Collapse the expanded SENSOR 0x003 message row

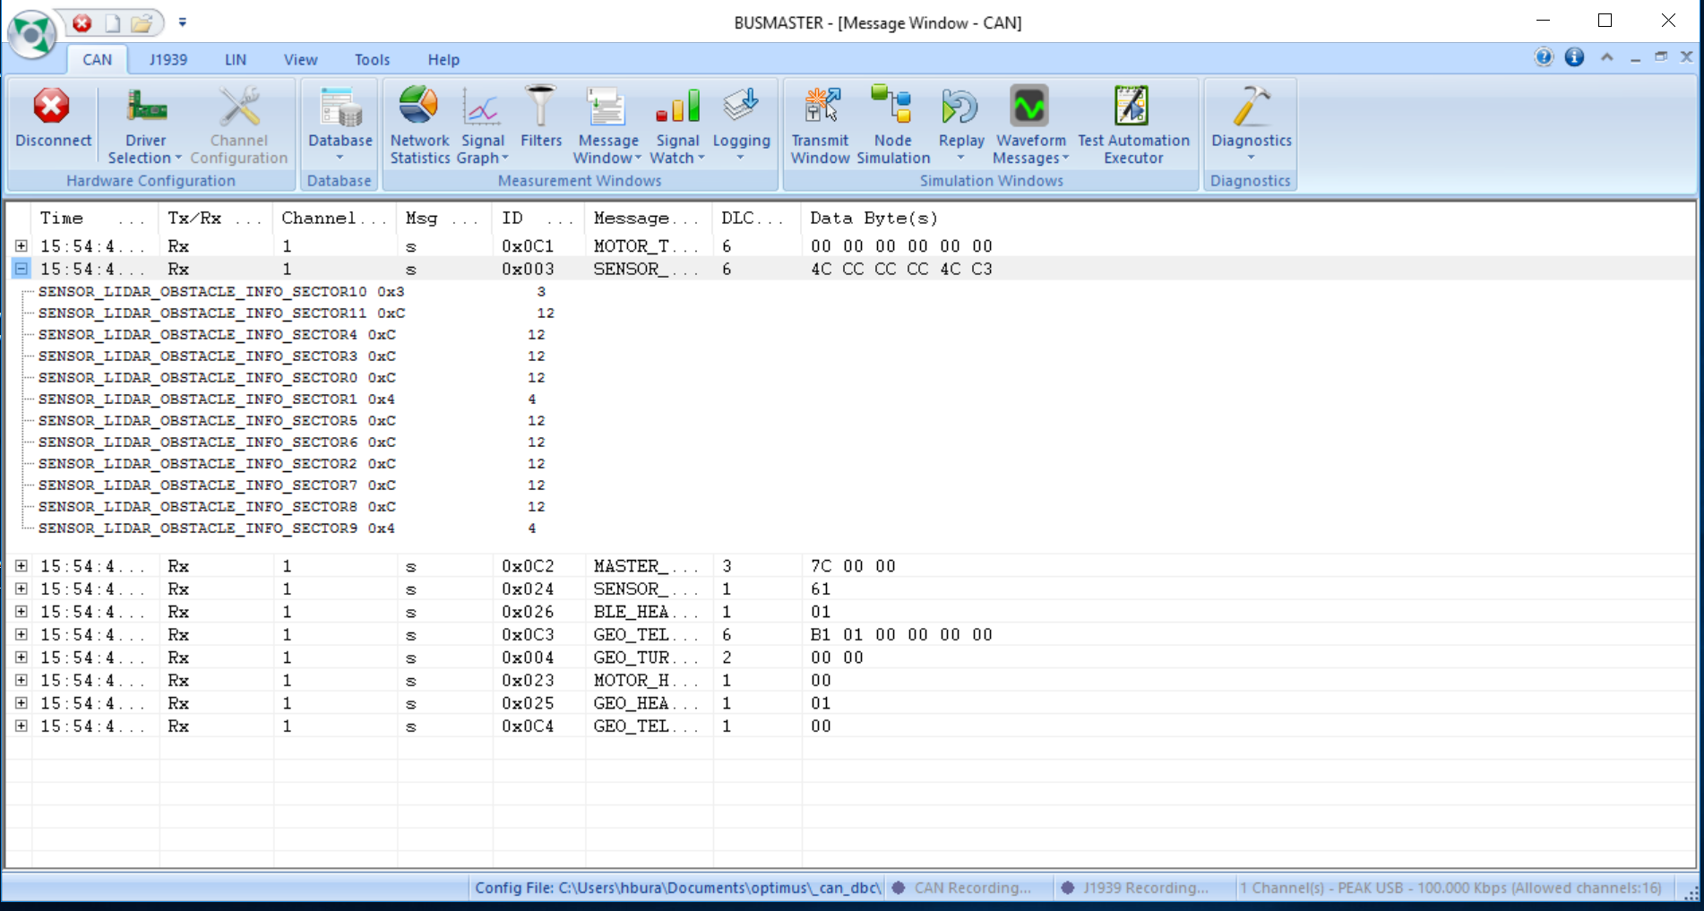tap(22, 269)
